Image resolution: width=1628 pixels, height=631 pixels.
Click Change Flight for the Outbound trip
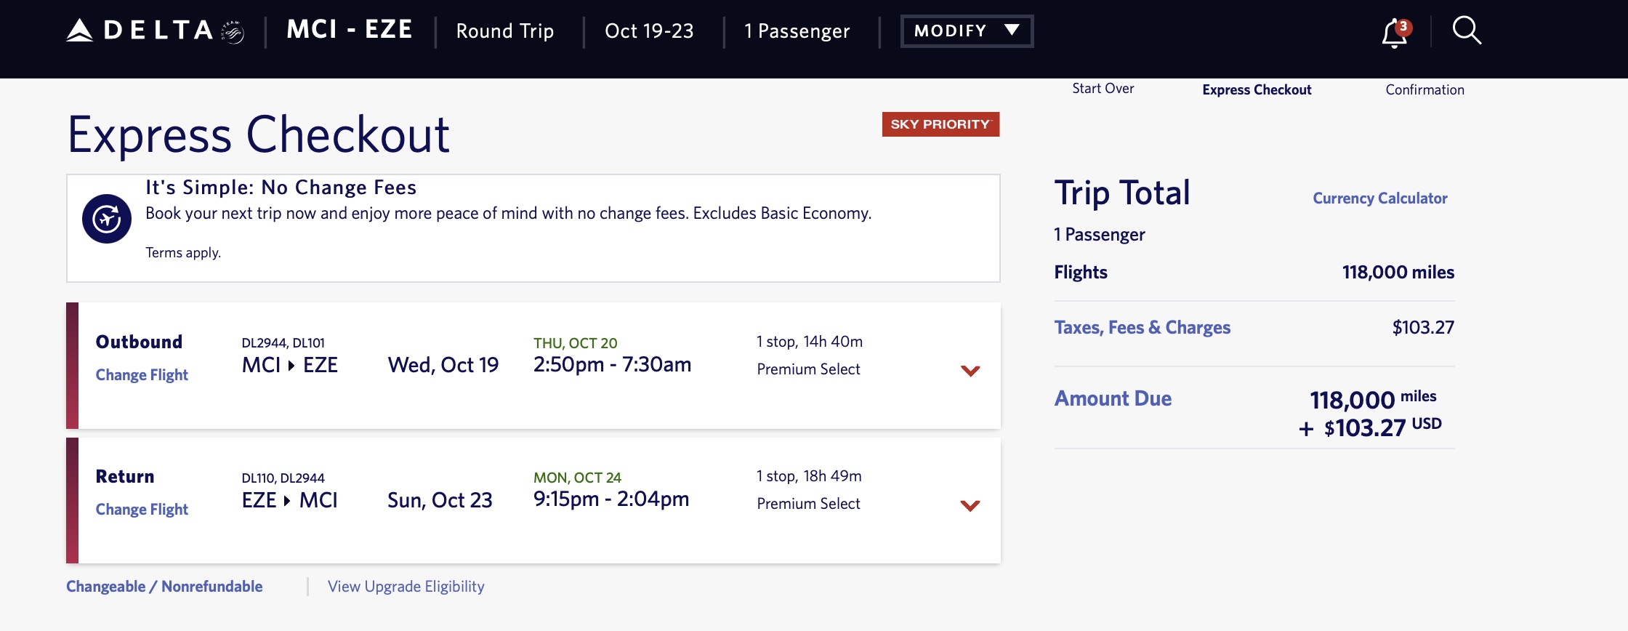pos(142,375)
